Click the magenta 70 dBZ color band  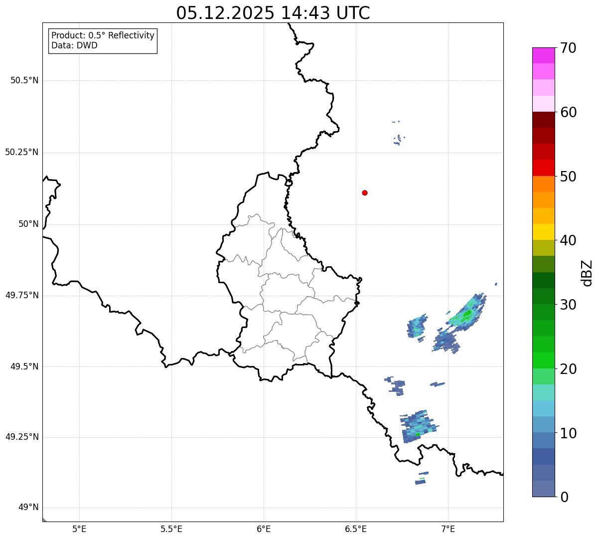coord(543,55)
